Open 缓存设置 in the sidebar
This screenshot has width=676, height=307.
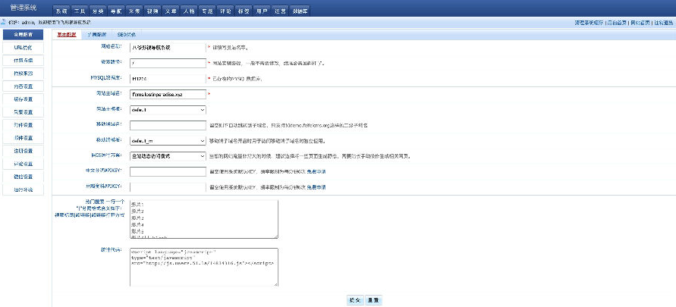point(24,99)
